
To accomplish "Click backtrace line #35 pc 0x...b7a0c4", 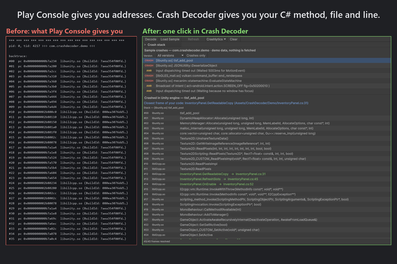I will [x=68, y=239].
